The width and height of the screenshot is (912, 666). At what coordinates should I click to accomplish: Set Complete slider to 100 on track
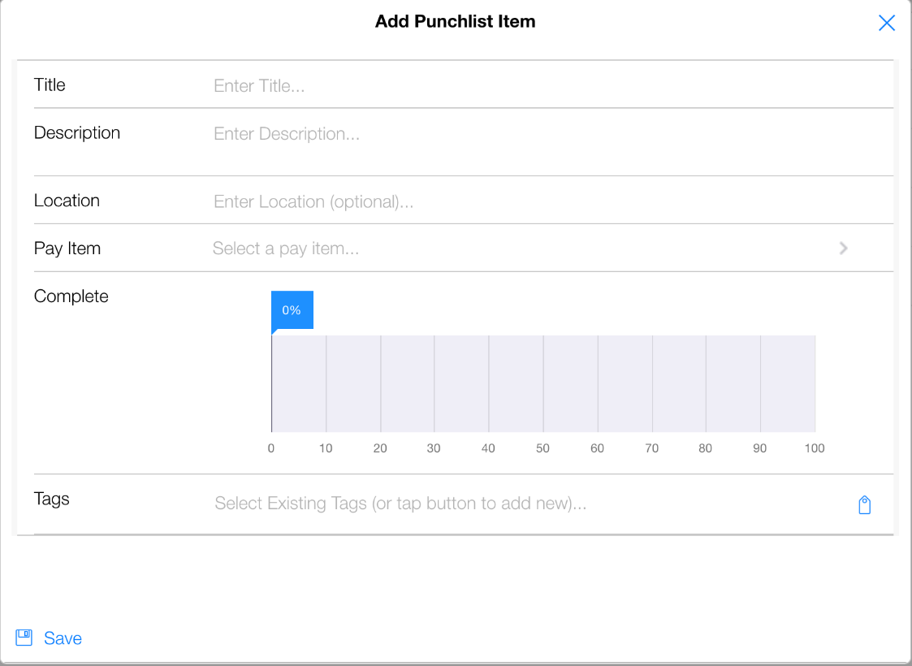815,383
